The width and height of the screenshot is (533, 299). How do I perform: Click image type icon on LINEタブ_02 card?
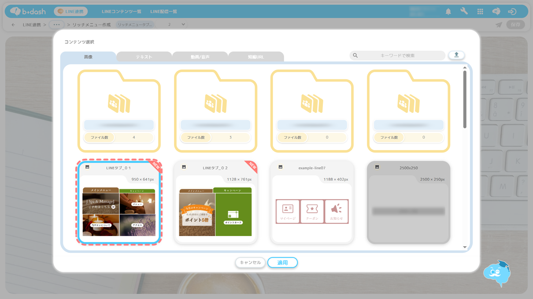click(184, 167)
